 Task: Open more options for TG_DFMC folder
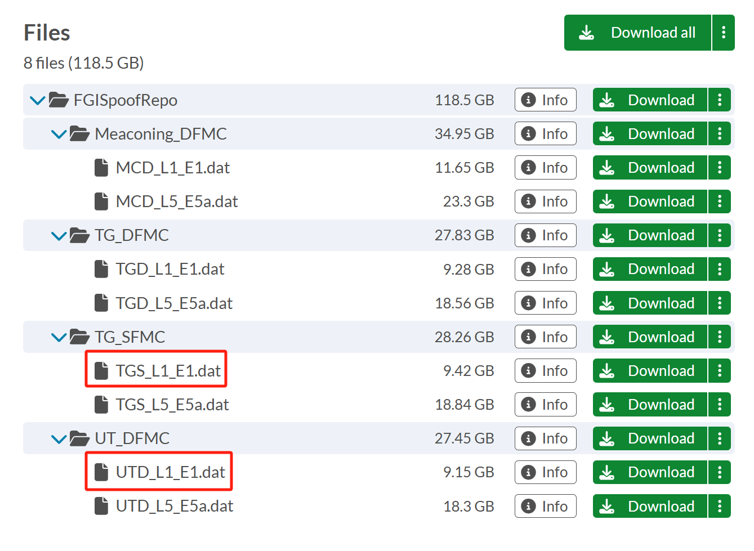720,235
